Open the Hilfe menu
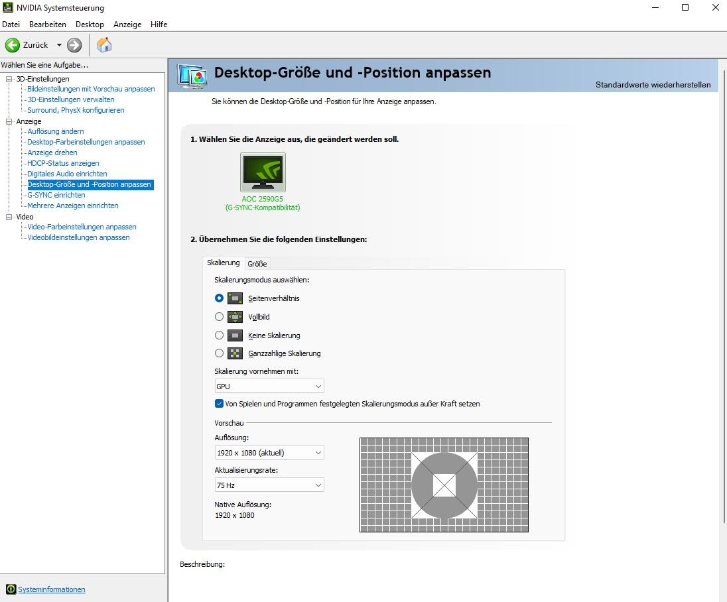 pos(159,25)
